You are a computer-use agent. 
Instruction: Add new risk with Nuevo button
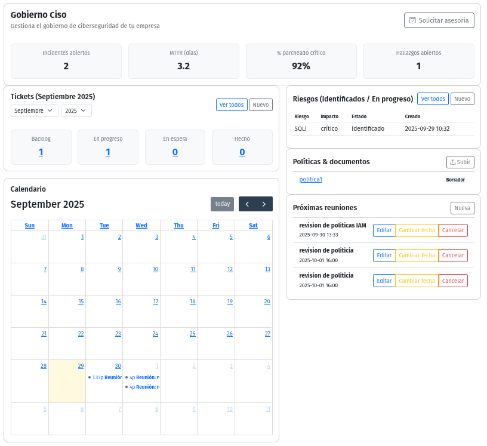(x=462, y=99)
